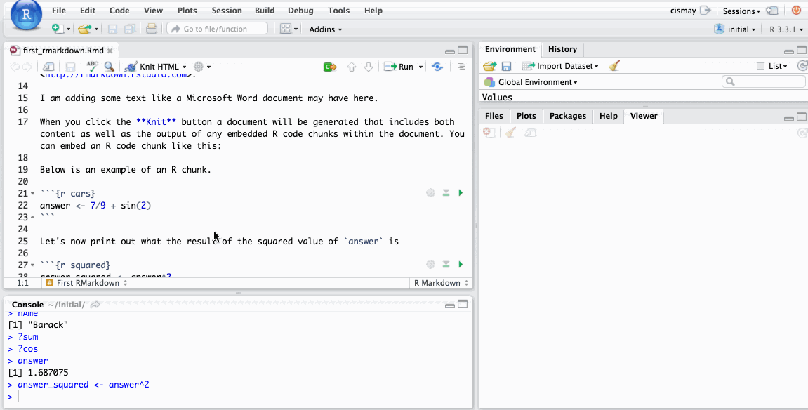Collapse the squared chunk fold arrow

[32, 265]
